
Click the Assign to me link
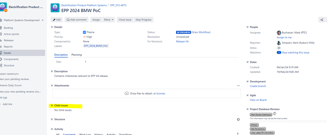[284, 37]
